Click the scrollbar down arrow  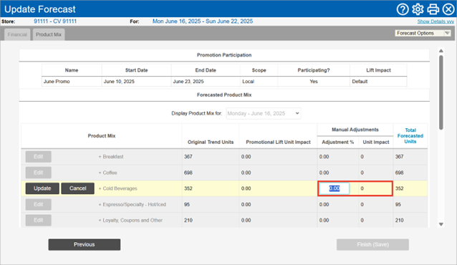coord(441,224)
